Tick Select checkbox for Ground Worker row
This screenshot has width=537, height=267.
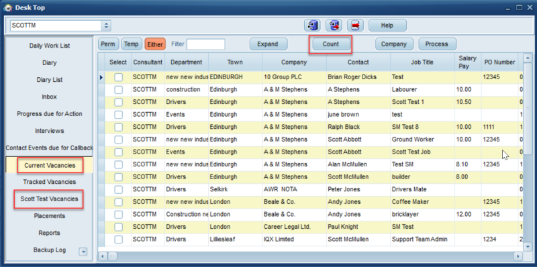point(118,140)
